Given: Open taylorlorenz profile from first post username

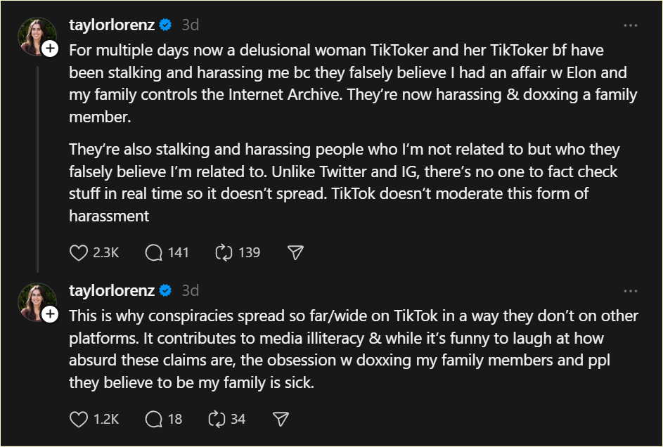Looking at the screenshot, I should click(111, 25).
